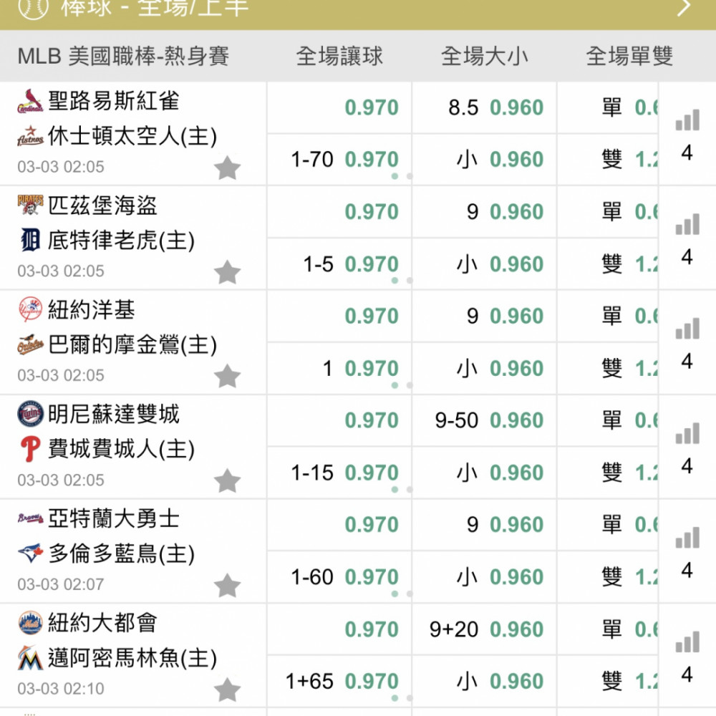This screenshot has height=716, width=716.
Task: Bet Astros handicap 1-70 at 0.970
Action: [339, 160]
